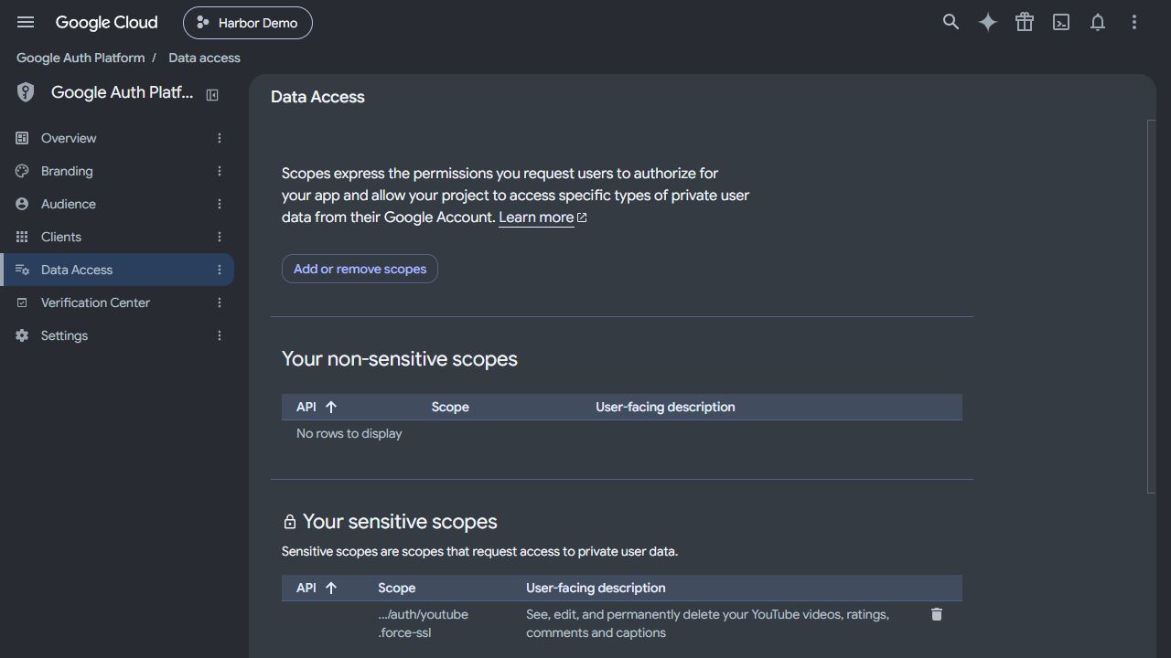
Task: Open more options for Data Access
Action: click(x=220, y=270)
